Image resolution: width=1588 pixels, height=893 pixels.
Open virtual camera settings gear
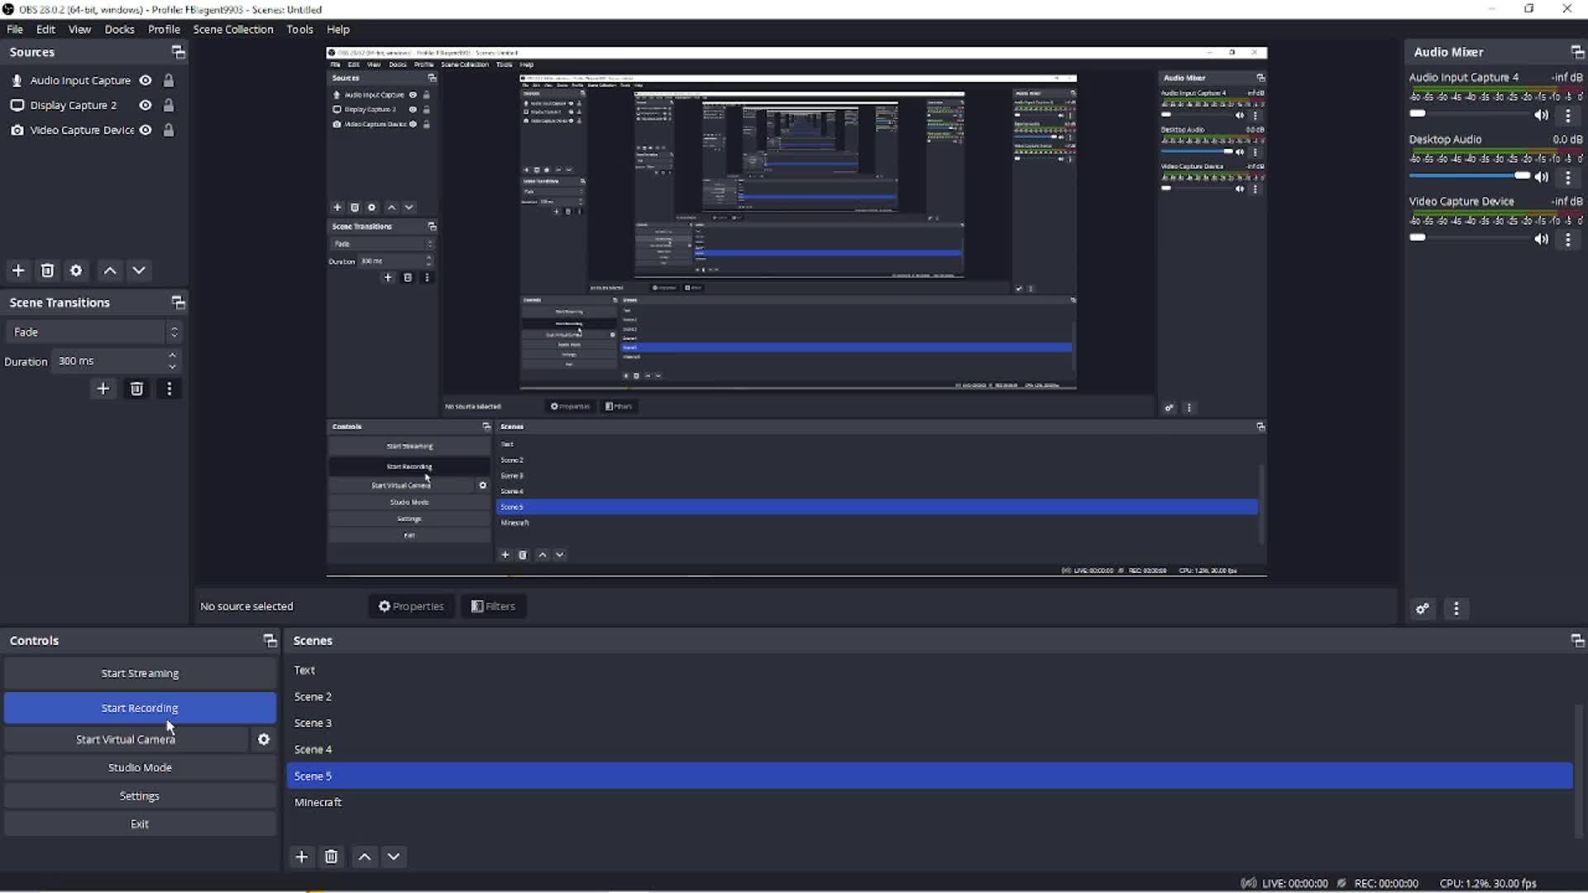coord(264,739)
